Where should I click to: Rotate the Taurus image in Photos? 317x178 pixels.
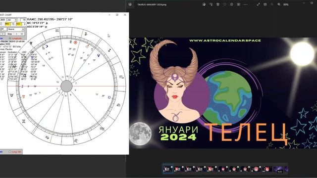pyautogui.click(x=211, y=4)
